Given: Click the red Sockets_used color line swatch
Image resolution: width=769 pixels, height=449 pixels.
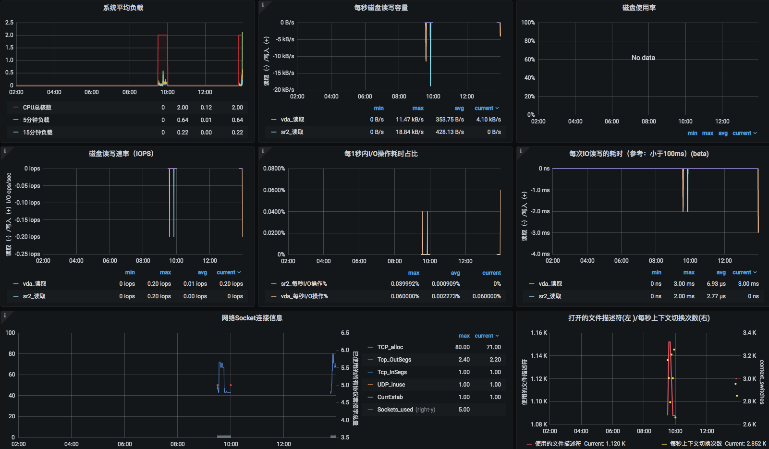Looking at the screenshot, I should 370,410.
